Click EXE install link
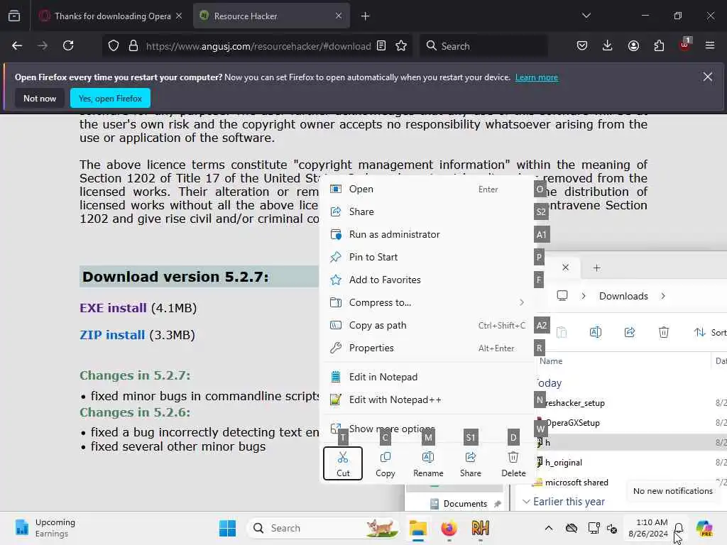This screenshot has width=727, height=545. pyautogui.click(x=113, y=308)
